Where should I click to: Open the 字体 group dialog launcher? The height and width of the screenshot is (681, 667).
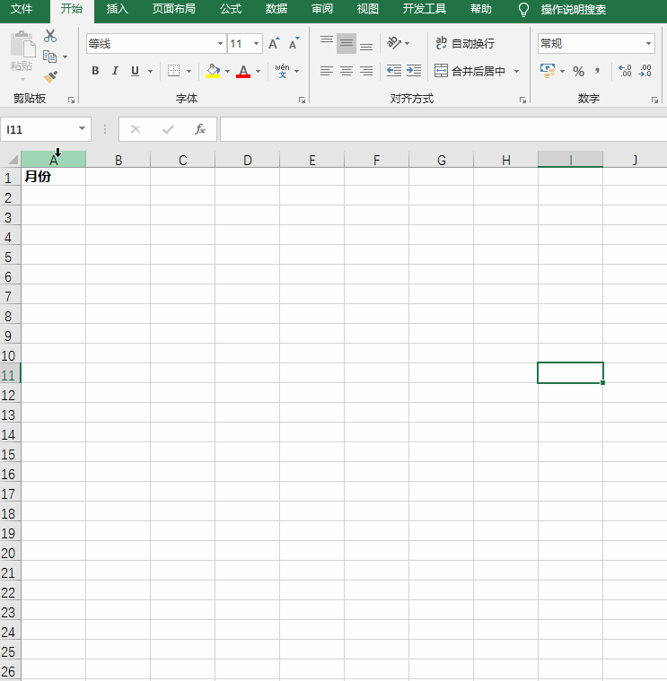302,100
